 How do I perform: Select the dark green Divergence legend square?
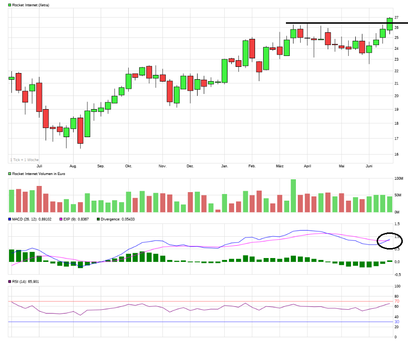97,219
